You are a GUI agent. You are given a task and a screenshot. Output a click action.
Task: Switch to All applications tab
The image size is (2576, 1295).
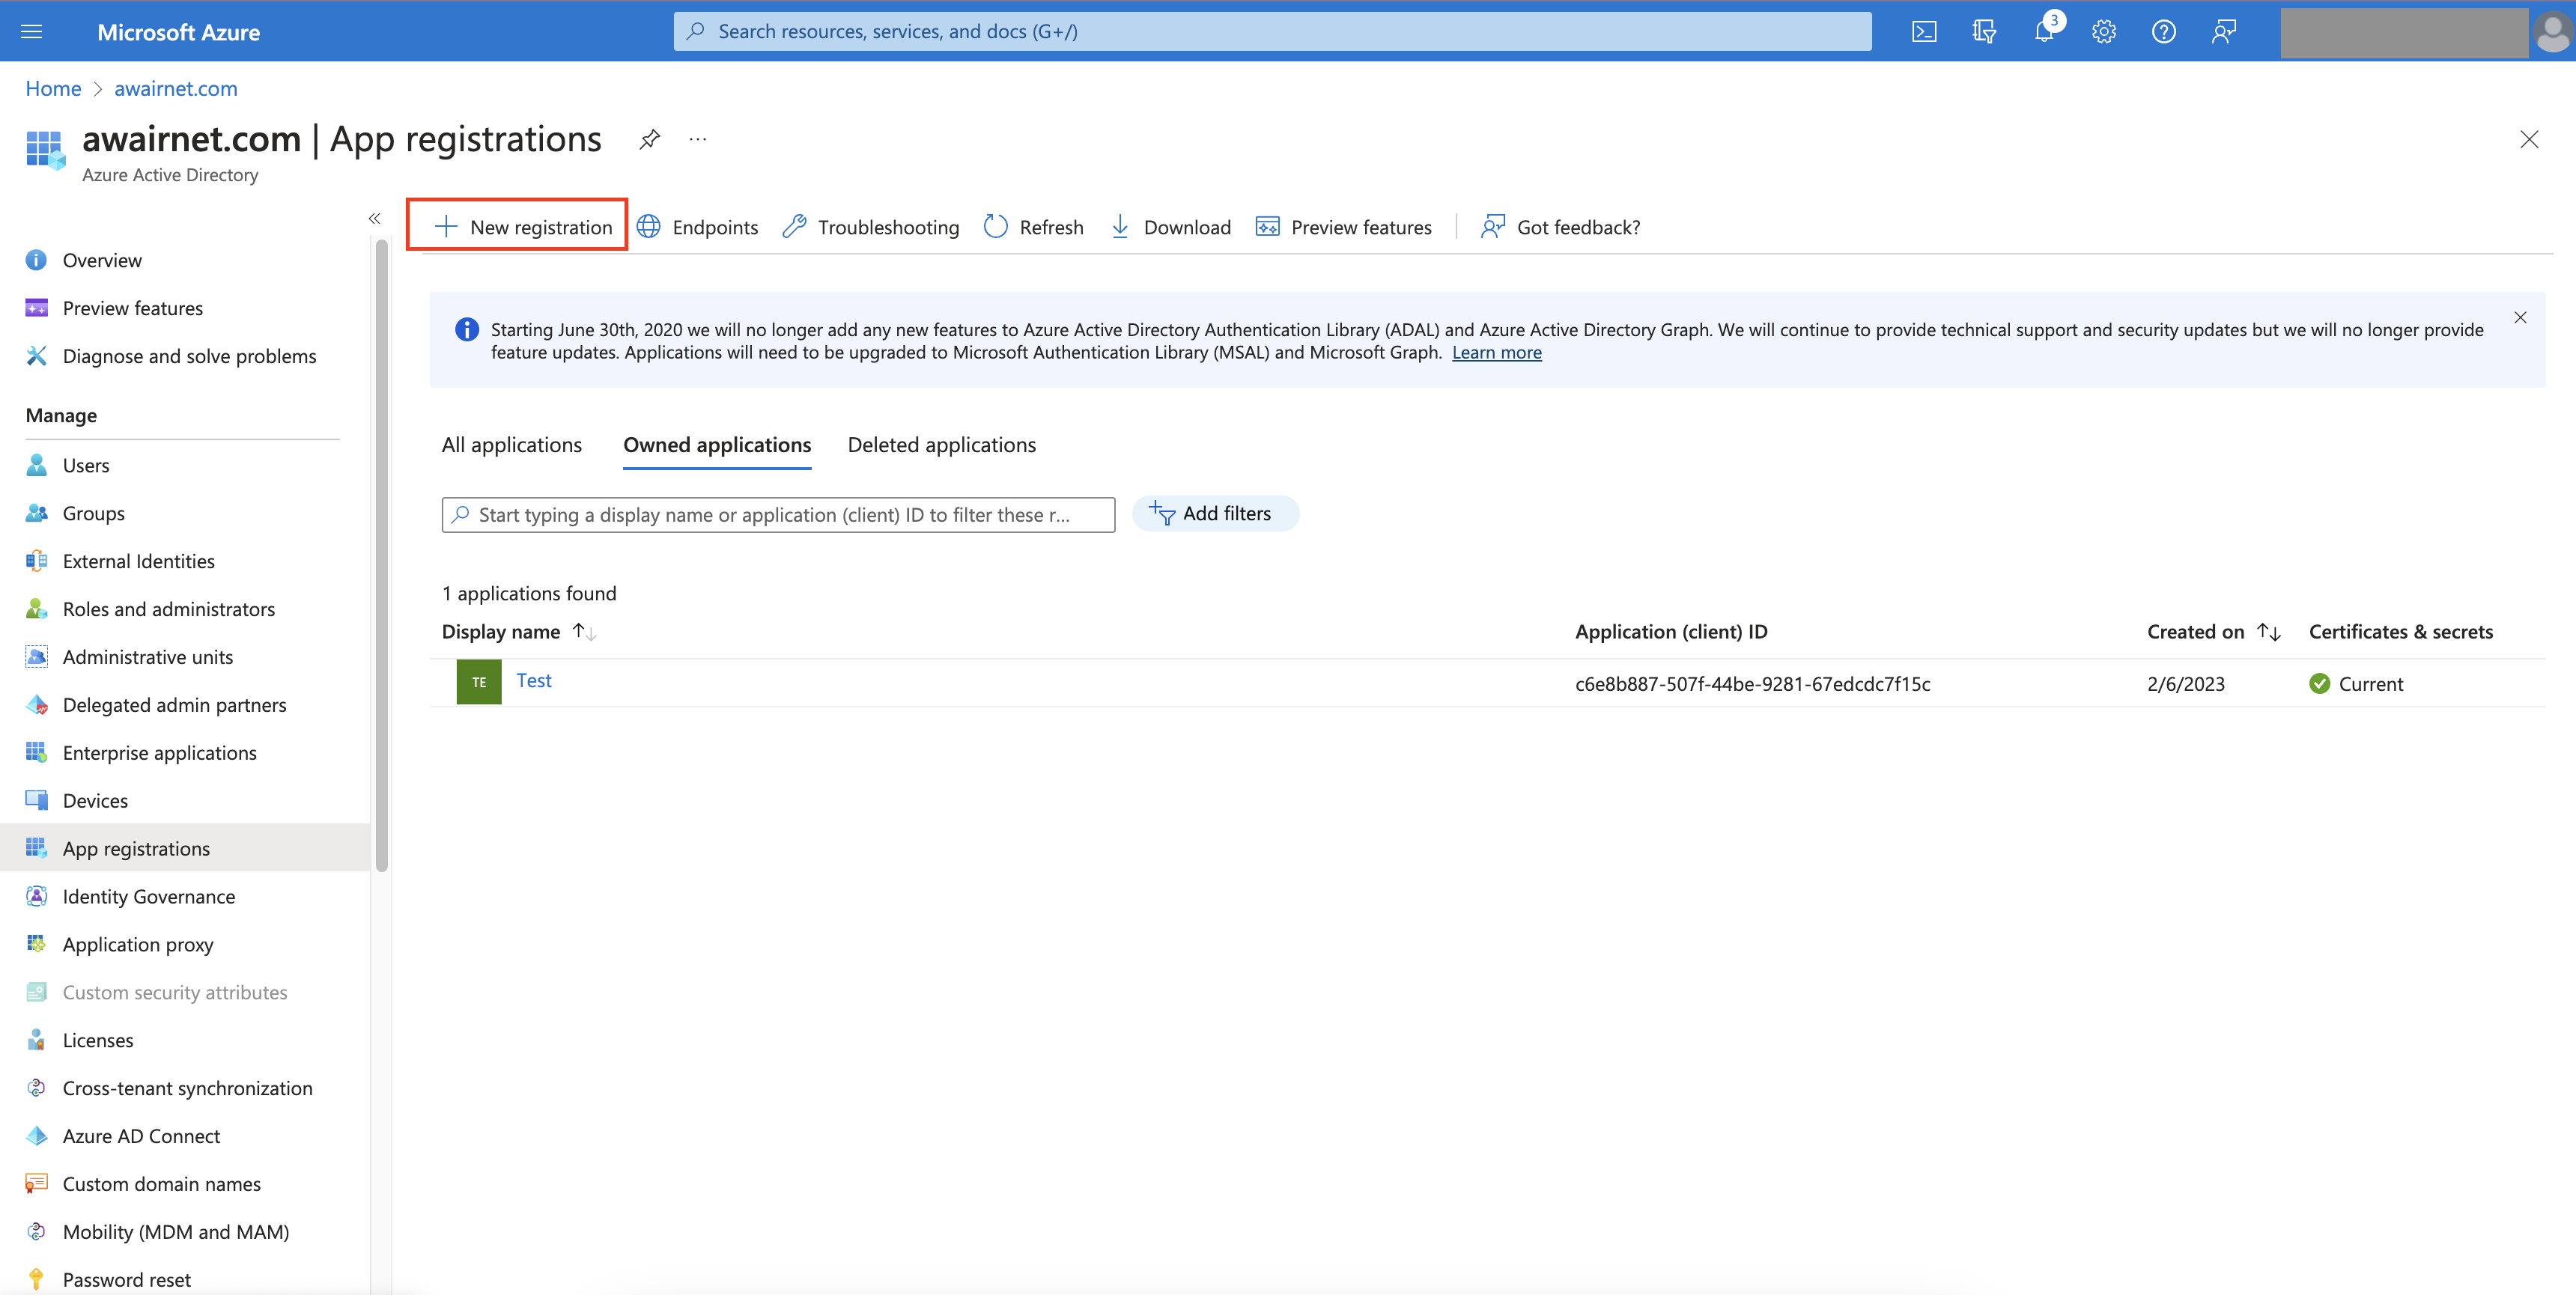(511, 445)
